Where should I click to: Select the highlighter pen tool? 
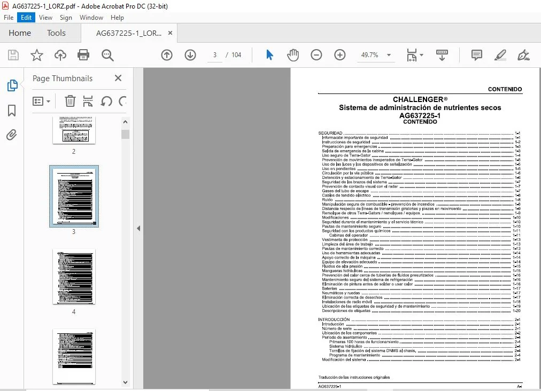(500, 55)
